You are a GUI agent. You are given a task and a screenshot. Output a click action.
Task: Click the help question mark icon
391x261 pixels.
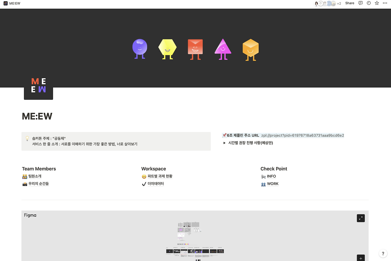pos(383,253)
